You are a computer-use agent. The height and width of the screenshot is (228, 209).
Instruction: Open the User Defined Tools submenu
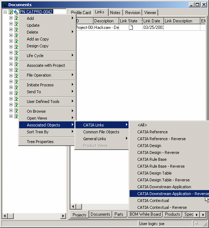point(47,102)
